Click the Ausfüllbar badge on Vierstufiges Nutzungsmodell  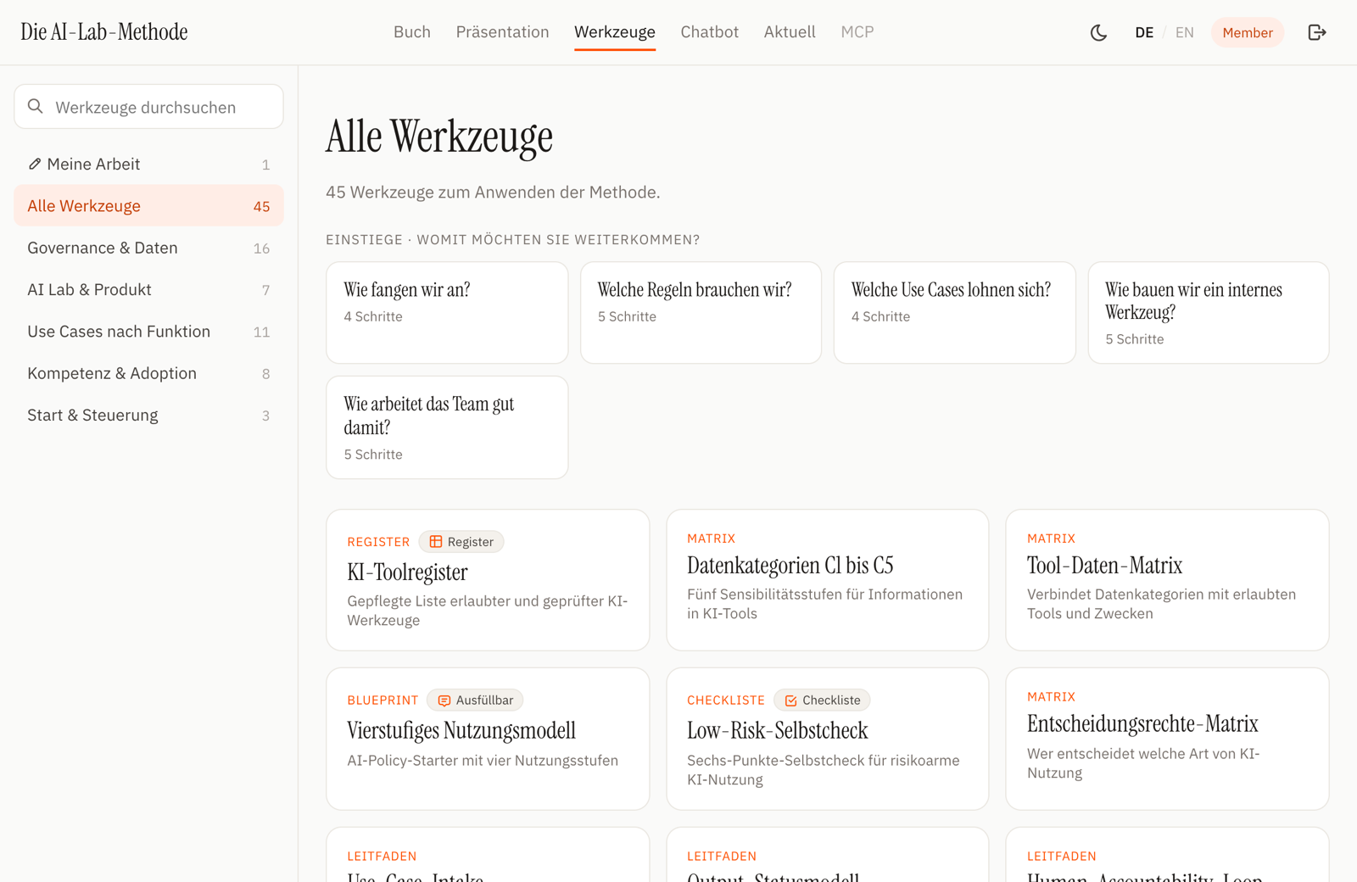[x=475, y=700]
